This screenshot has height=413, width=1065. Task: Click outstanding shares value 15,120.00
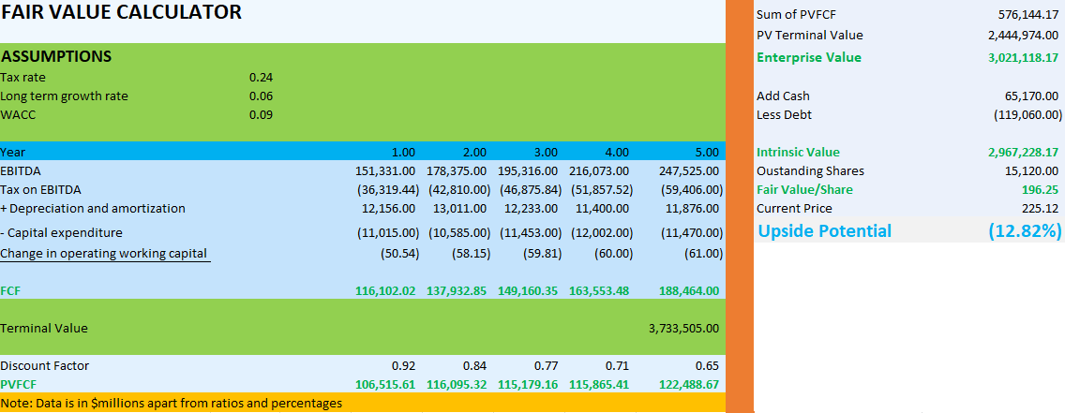pos(1031,170)
